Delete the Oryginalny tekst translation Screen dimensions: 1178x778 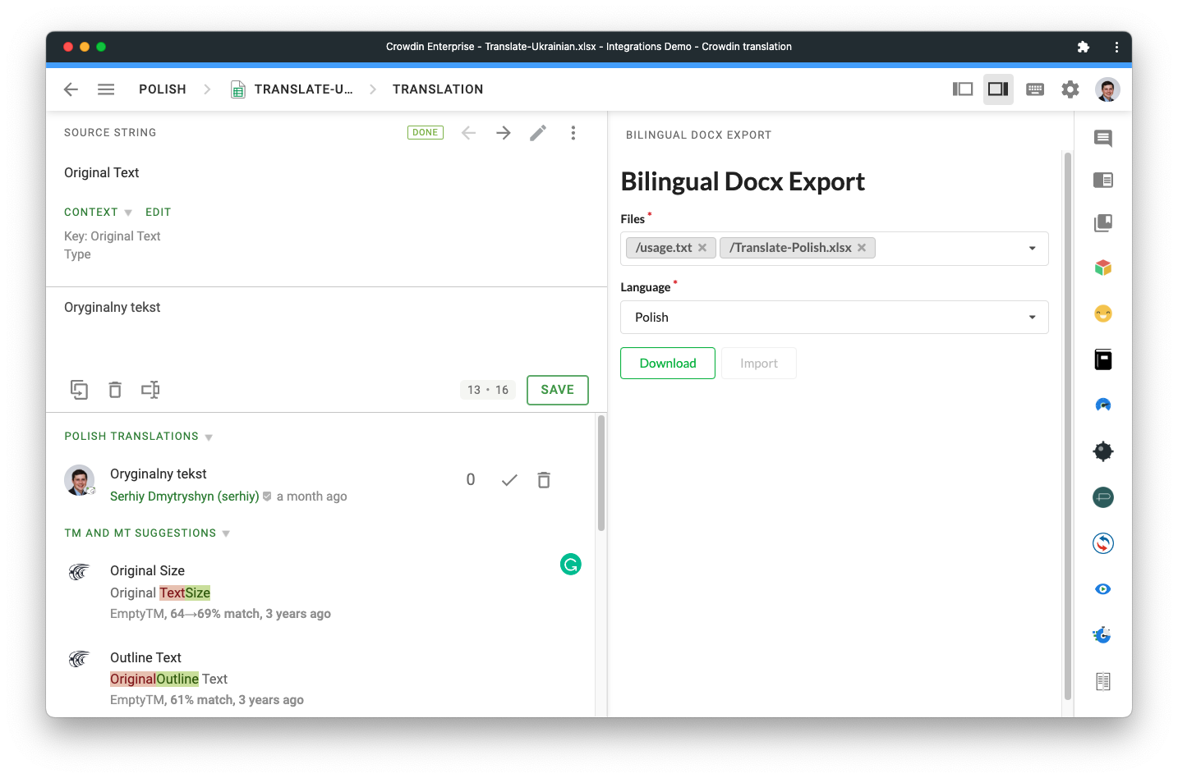544,480
